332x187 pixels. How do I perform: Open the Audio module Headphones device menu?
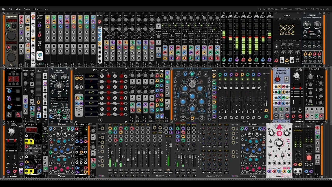point(298,130)
